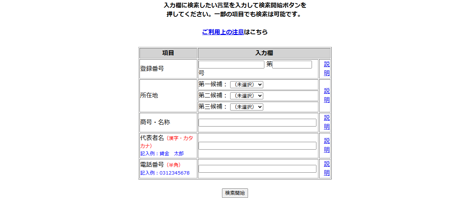
Task: Click the 記入例：0312345678 example text
Action: pos(165,173)
